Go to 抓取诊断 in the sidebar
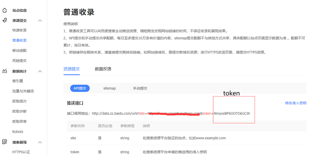The width and height of the screenshot is (320, 155). point(18,111)
